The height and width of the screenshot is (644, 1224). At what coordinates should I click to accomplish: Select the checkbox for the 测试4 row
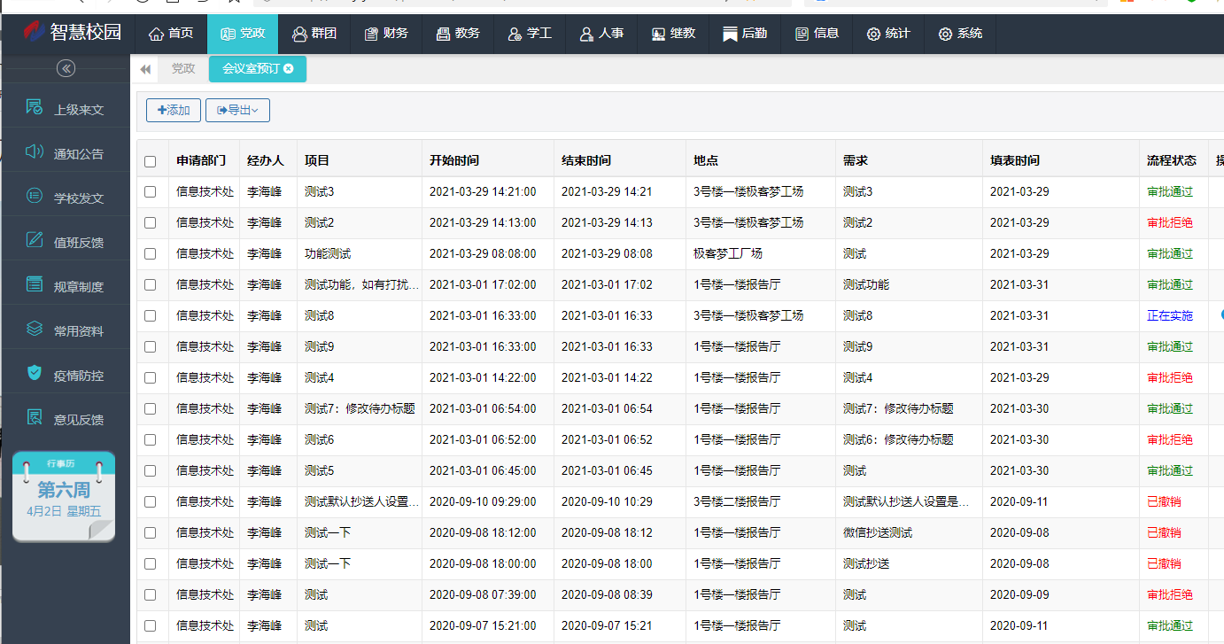(x=150, y=377)
